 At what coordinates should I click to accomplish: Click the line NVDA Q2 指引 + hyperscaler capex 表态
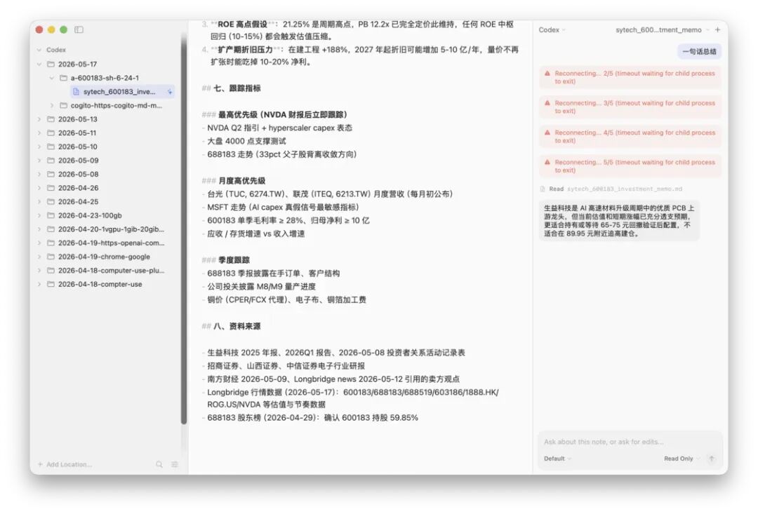pyautogui.click(x=279, y=128)
